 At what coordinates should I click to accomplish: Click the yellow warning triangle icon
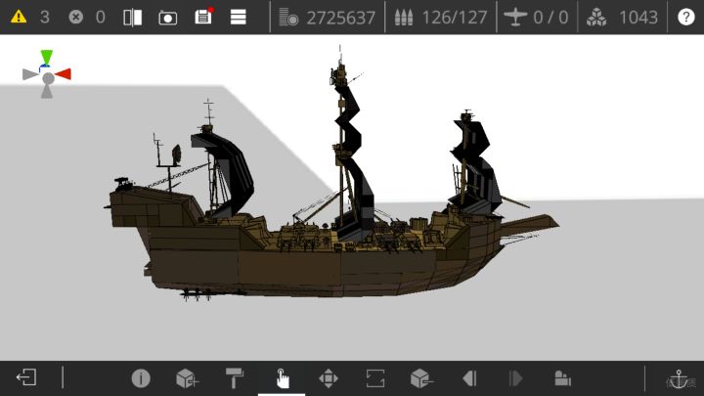[19, 17]
